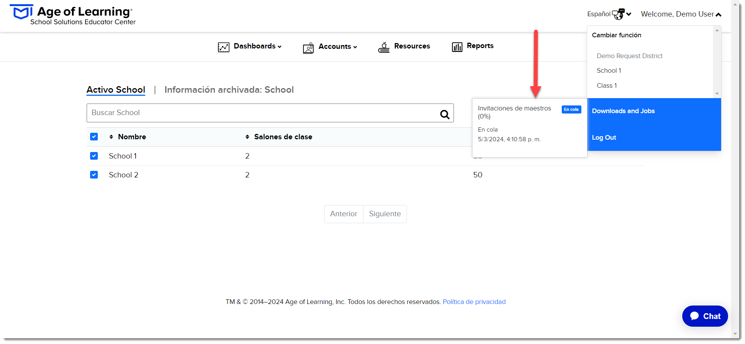Sort by Salones de clase arrows
745x344 pixels.
pos(247,137)
